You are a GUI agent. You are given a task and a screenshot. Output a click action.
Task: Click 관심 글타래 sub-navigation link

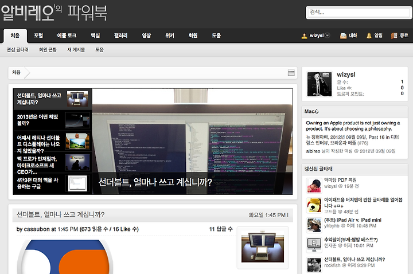[18, 49]
